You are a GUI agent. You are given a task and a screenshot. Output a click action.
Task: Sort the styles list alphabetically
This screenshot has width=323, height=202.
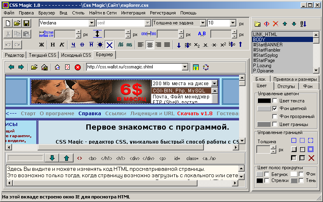coord(303,24)
